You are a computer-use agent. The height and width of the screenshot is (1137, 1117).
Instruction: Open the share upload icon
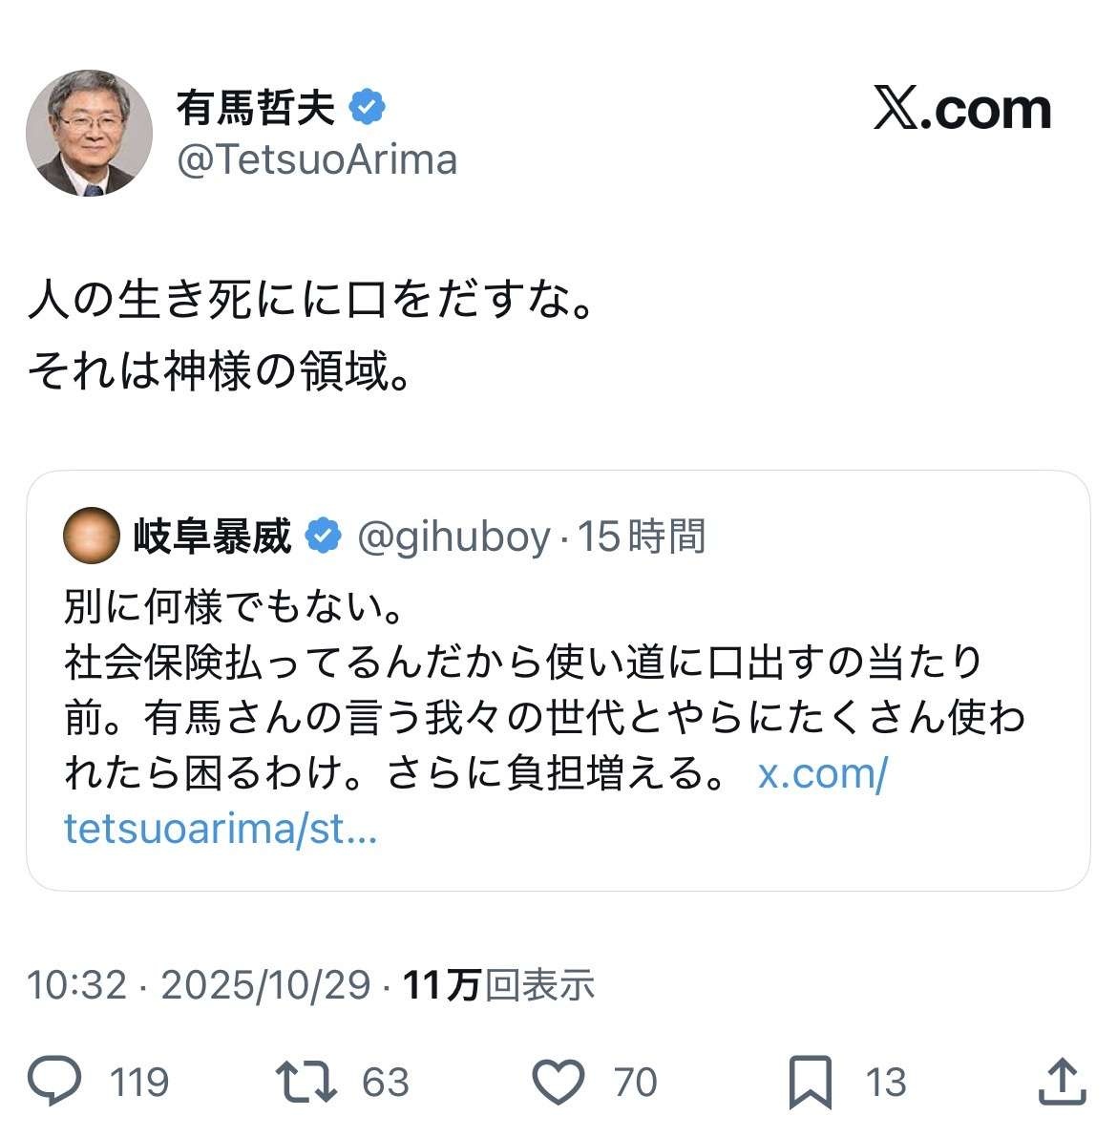point(1063,1082)
